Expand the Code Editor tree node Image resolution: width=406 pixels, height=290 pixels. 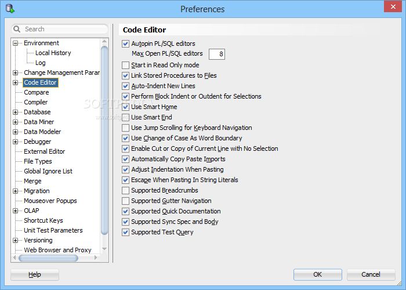pos(16,82)
